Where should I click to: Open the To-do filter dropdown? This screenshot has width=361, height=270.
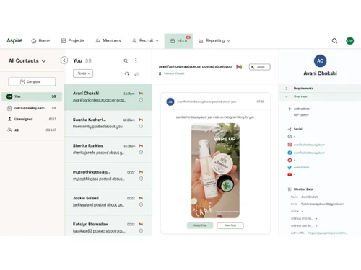83,73
